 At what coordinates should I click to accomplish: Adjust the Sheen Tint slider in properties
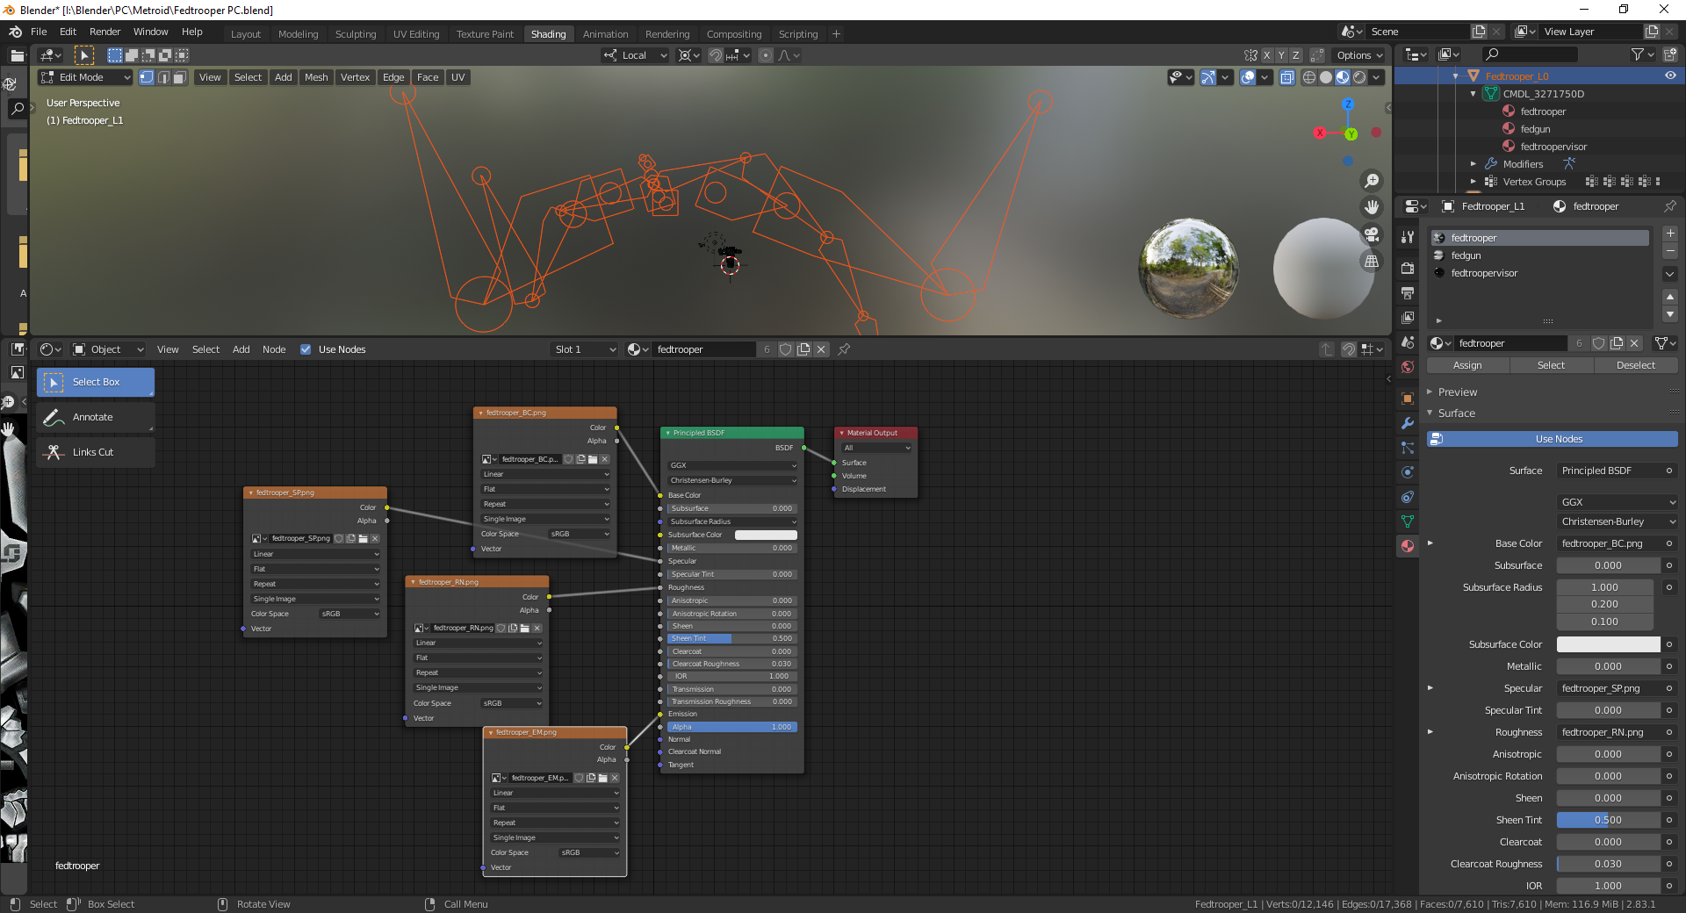1608,820
